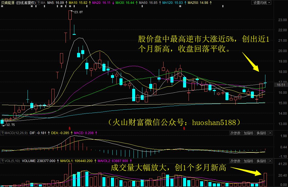This screenshot has width=288, height=187.
Task: Select the MA30: 16.44 indicator value
Action: point(125,3)
